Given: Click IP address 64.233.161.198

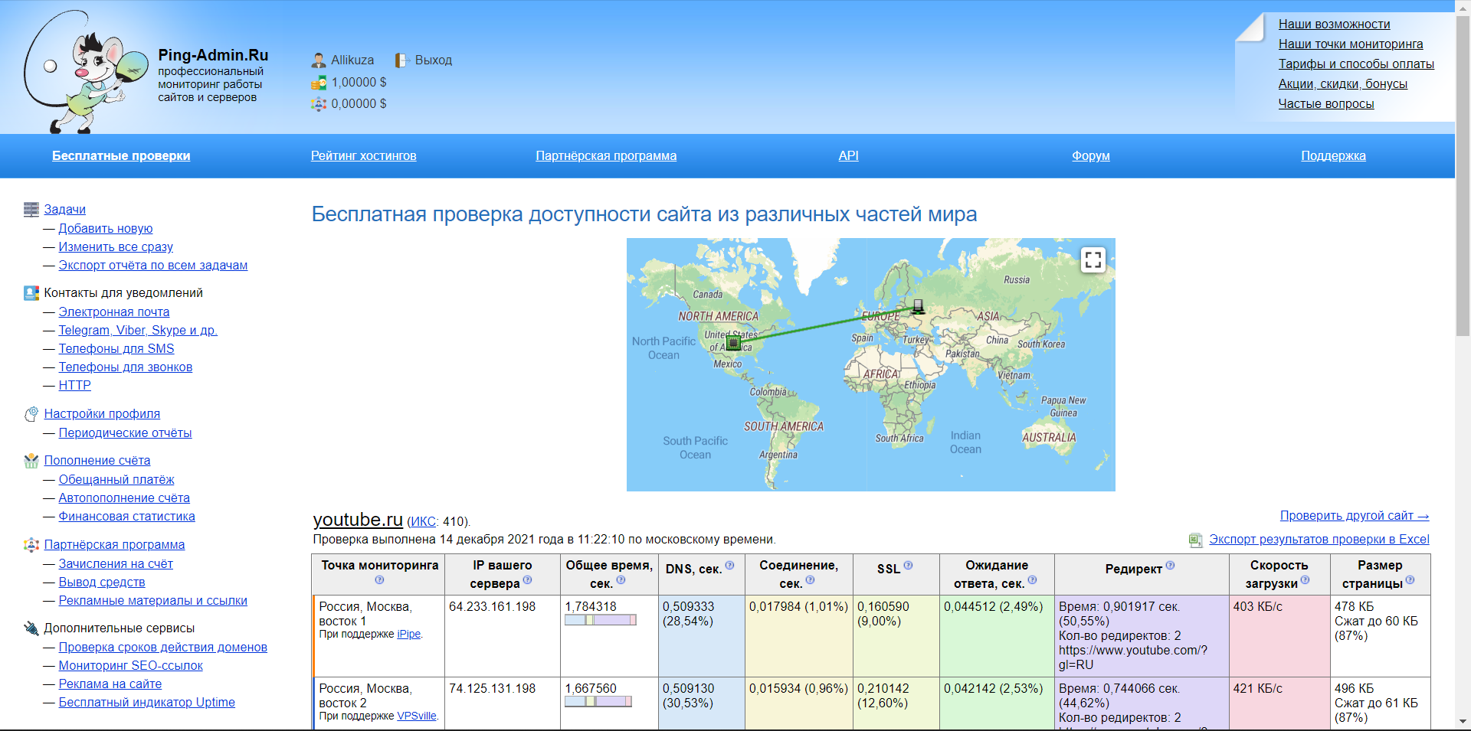Looking at the screenshot, I should 493,607.
